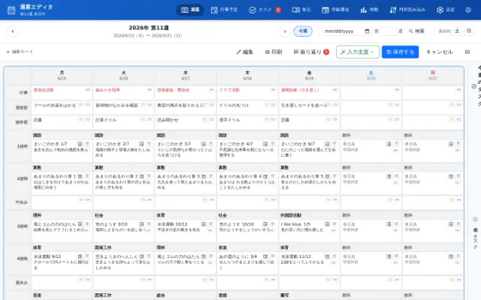The height and width of the screenshot is (300, 481).
Task: Click the blue 保存する button
Action: tap(400, 52)
